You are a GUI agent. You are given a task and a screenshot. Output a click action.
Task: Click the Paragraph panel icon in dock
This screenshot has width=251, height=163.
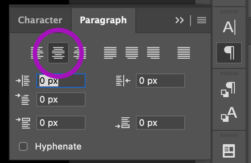click(x=229, y=53)
